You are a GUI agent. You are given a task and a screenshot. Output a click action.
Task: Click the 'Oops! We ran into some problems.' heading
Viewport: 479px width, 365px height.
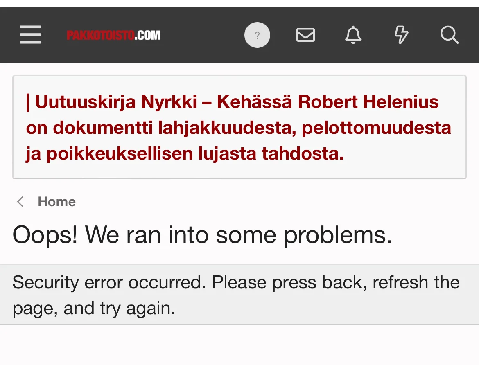[x=202, y=235]
